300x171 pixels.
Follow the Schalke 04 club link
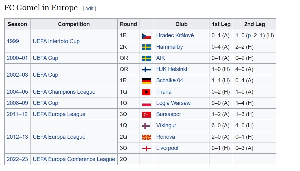coord(170,80)
